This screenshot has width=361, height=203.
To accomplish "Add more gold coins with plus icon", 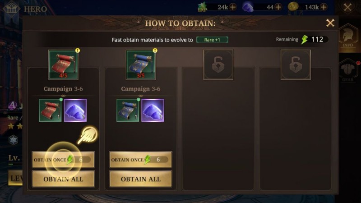I will 324,7.
